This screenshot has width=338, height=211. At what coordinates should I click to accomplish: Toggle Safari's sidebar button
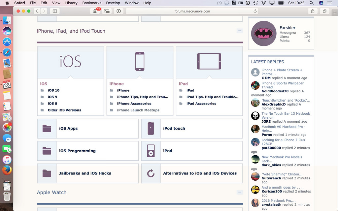click(55, 11)
